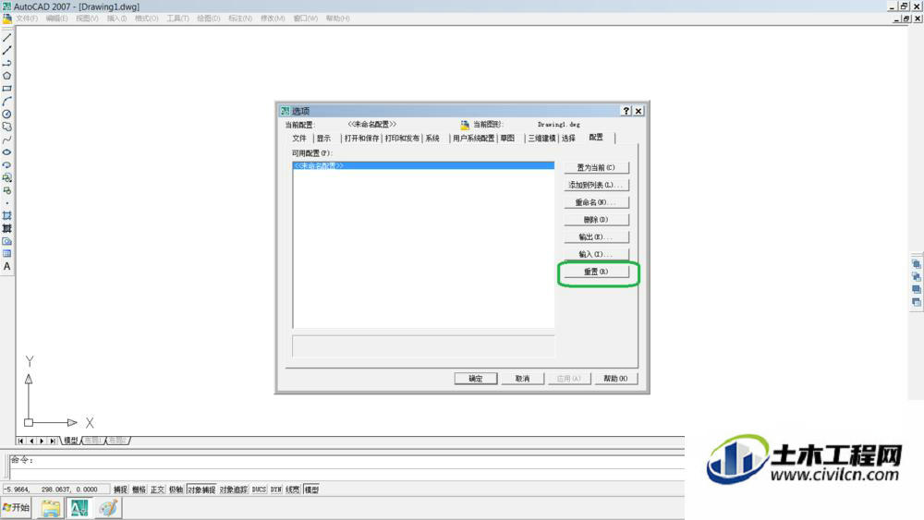Switch to the 模型 layout tab

point(71,441)
